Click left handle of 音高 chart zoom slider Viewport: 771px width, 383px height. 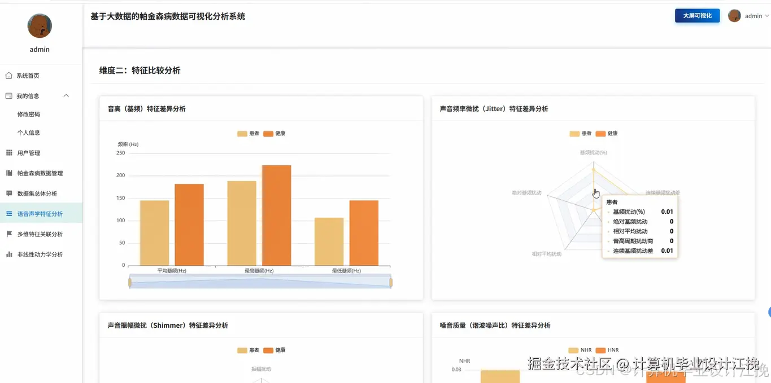pyautogui.click(x=130, y=282)
